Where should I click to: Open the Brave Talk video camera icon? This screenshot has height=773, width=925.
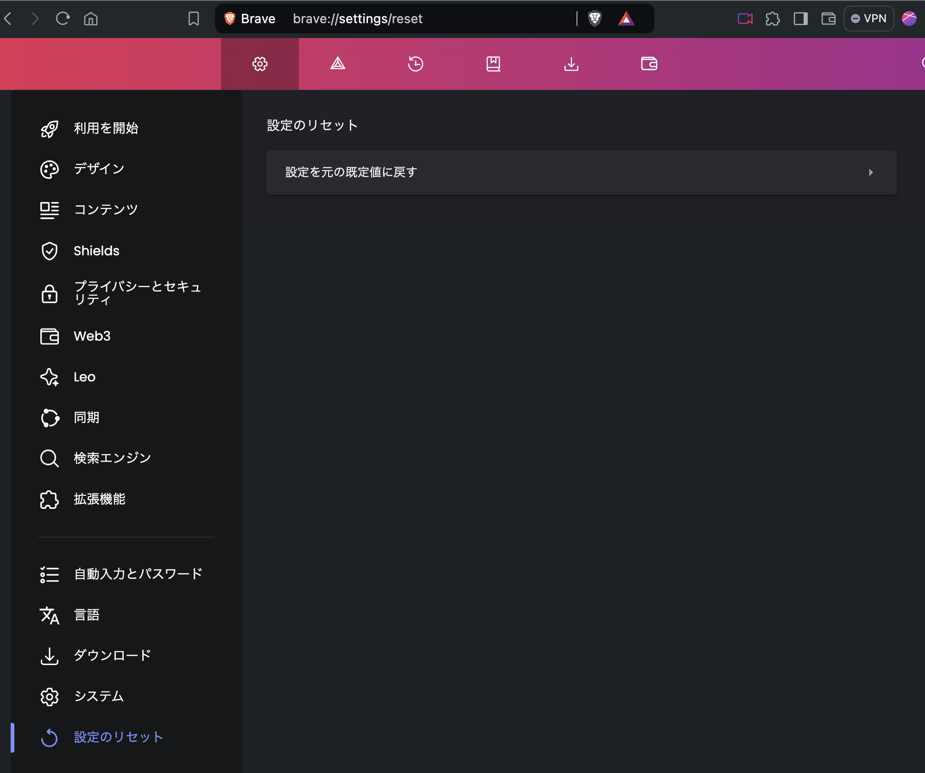tap(745, 19)
